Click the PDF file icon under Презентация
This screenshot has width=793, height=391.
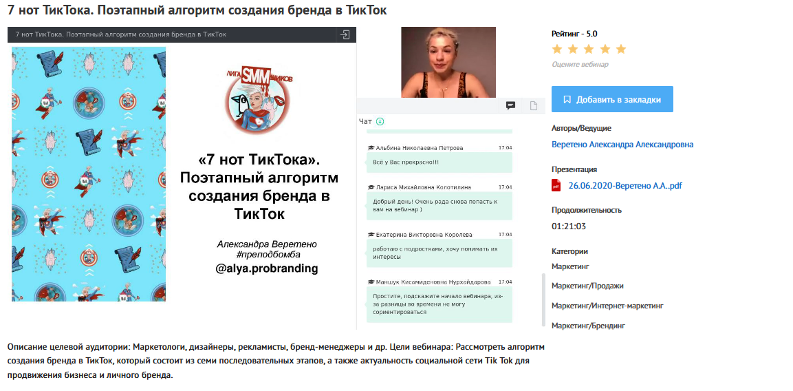(556, 185)
